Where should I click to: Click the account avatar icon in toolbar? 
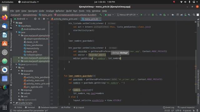coord(198,15)
